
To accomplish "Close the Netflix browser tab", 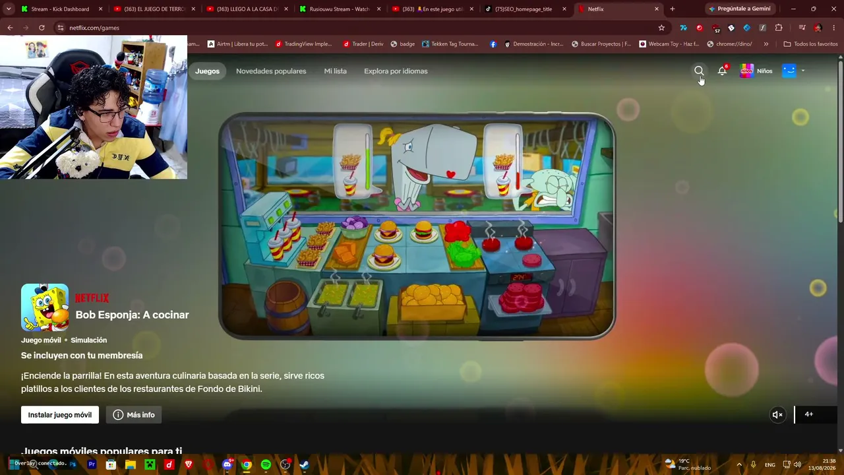I will (657, 9).
